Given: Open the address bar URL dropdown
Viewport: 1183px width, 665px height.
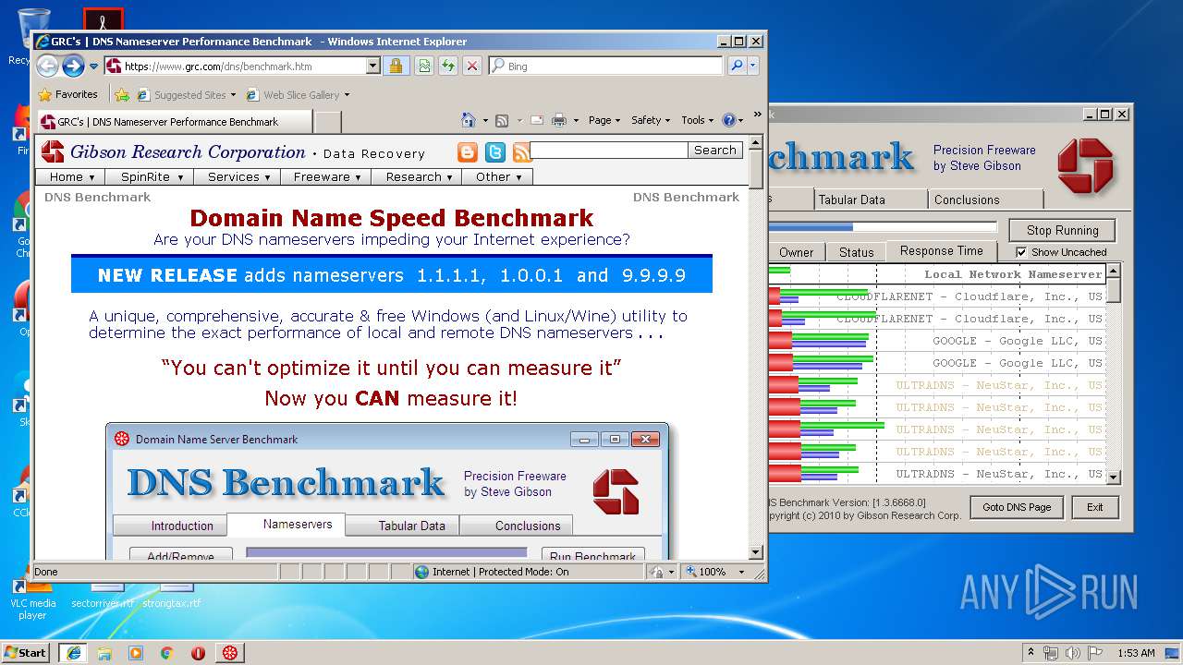Looking at the screenshot, I should tap(373, 66).
